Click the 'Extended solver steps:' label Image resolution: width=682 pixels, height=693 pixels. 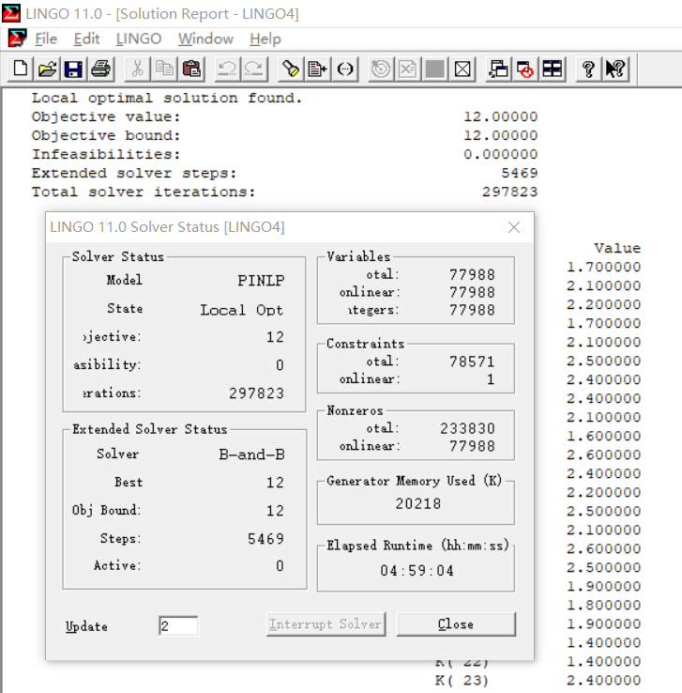click(x=134, y=173)
